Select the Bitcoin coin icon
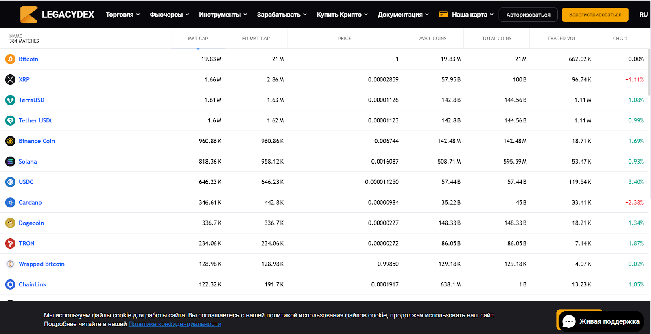This screenshot has height=334, width=651. [10, 59]
